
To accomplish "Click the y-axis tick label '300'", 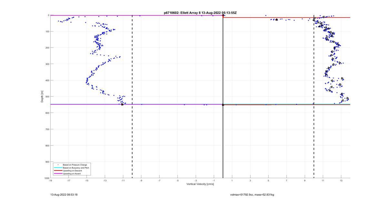I will click(47, 64).
